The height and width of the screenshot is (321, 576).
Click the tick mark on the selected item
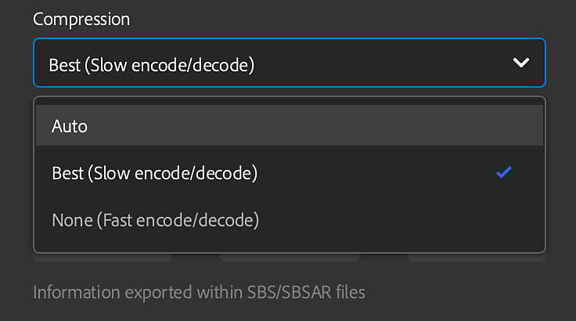click(x=504, y=173)
